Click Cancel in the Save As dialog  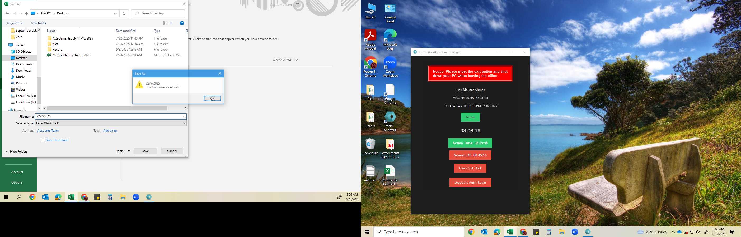coord(172,151)
